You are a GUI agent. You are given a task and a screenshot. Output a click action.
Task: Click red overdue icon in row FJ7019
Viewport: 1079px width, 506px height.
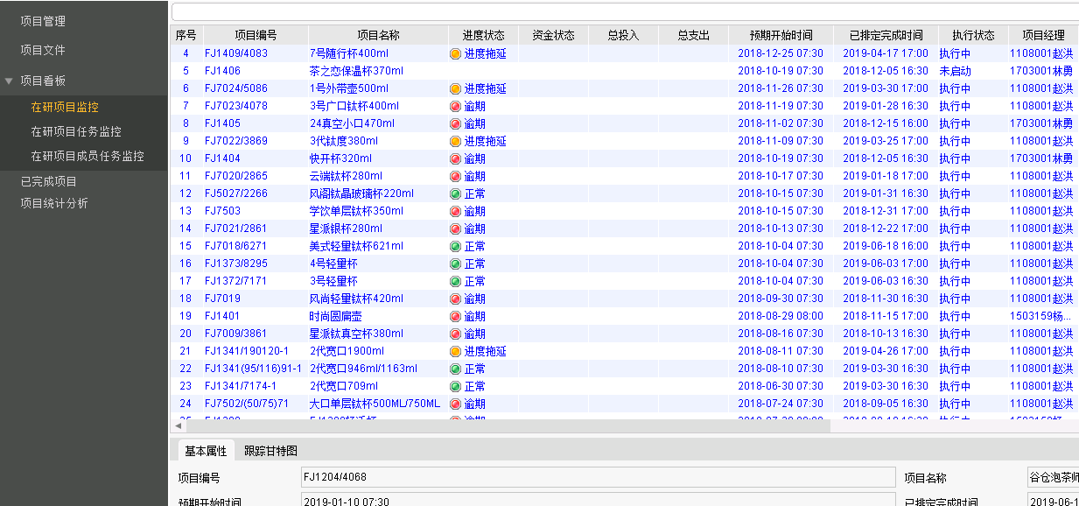pos(455,299)
